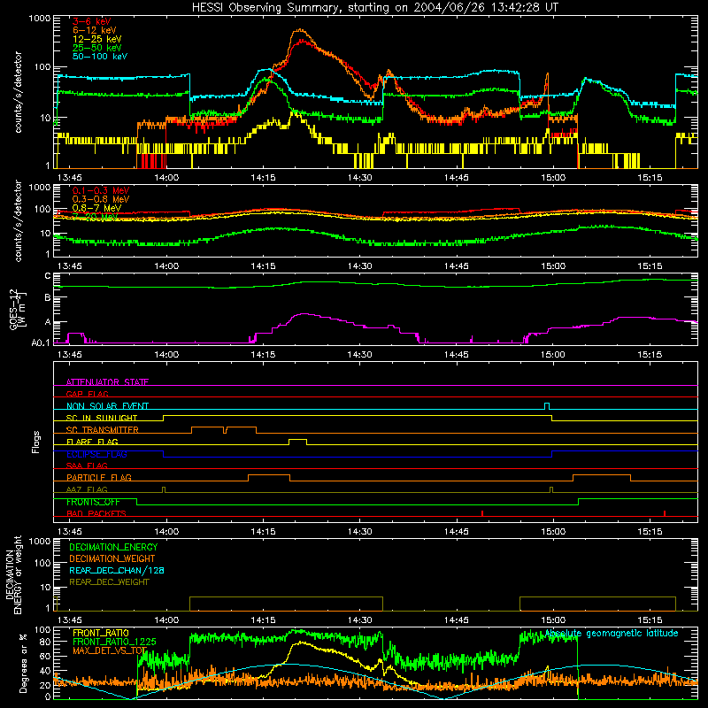
Task: Click the BAD_PACKETS tick near 15:15
Action: (x=665, y=513)
